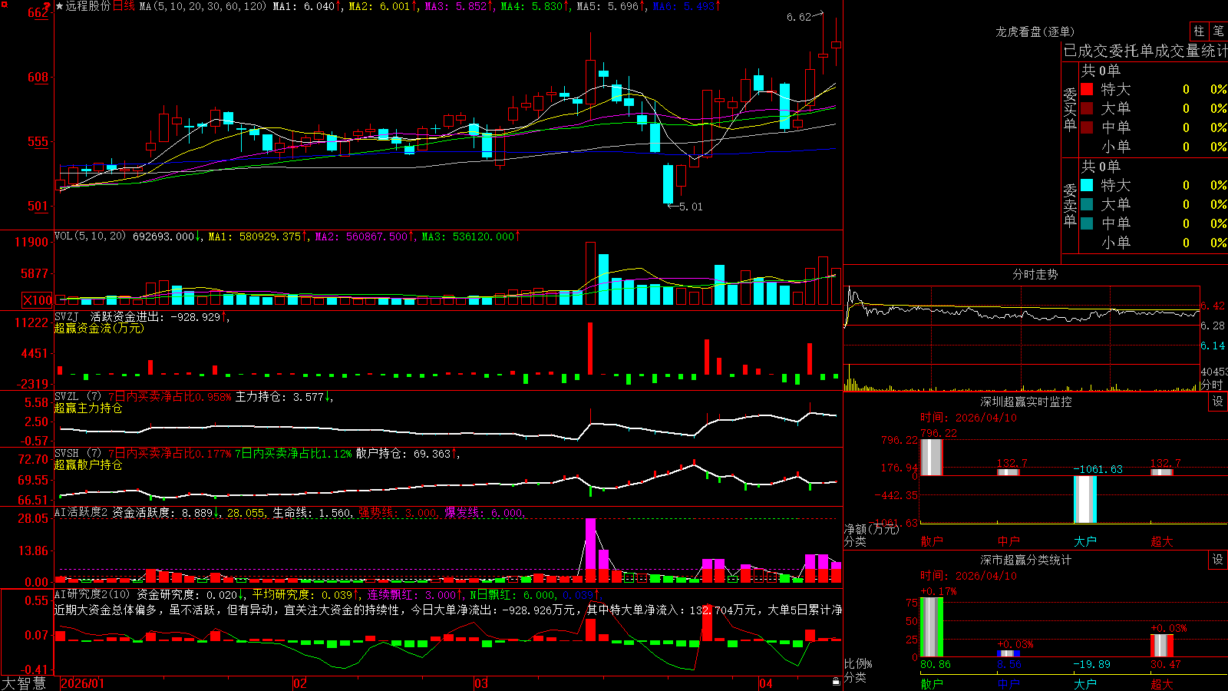Click the red 超大 bar showing 30.47

pyautogui.click(x=1161, y=646)
